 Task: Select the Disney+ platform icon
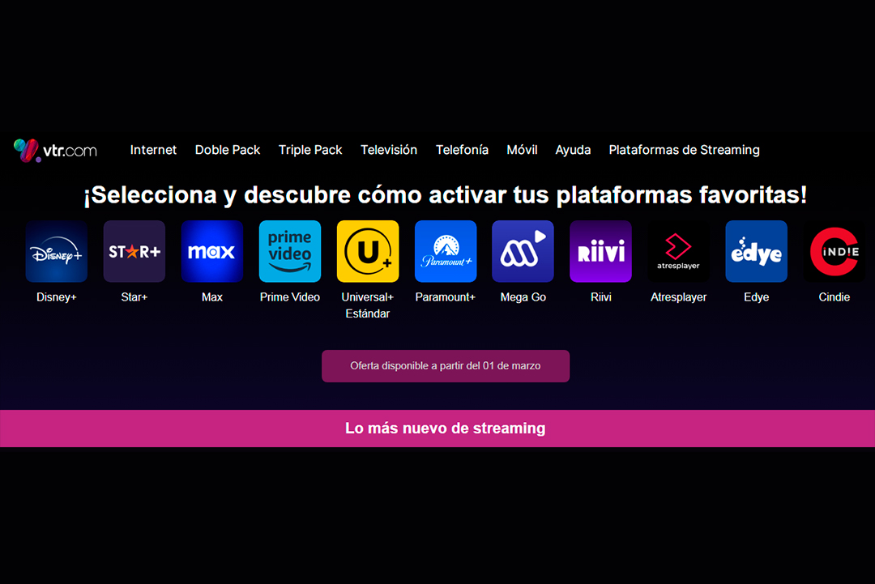click(57, 251)
